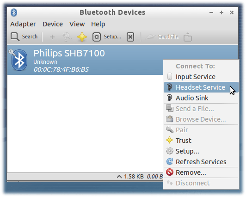Click the Remove device X toolbar icon
This screenshot has width=246, height=197.
(x=130, y=37)
